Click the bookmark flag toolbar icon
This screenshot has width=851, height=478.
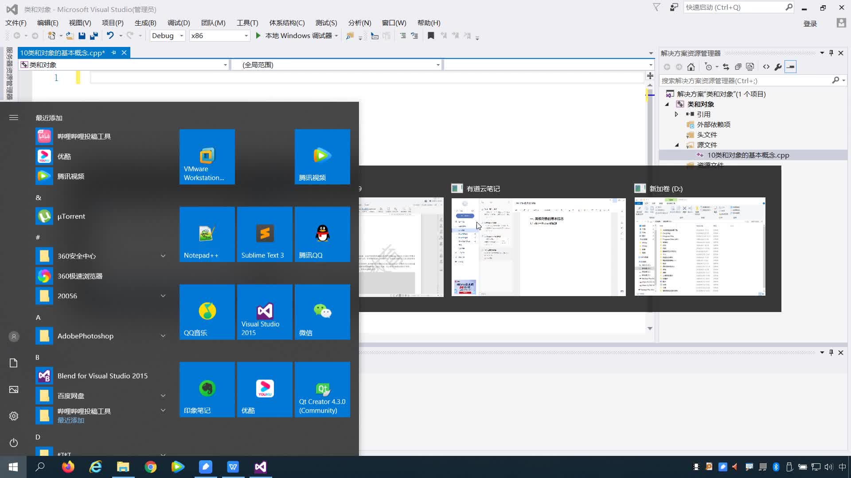pos(431,36)
